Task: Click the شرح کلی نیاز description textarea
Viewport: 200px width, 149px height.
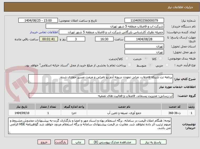Action: click(100, 79)
